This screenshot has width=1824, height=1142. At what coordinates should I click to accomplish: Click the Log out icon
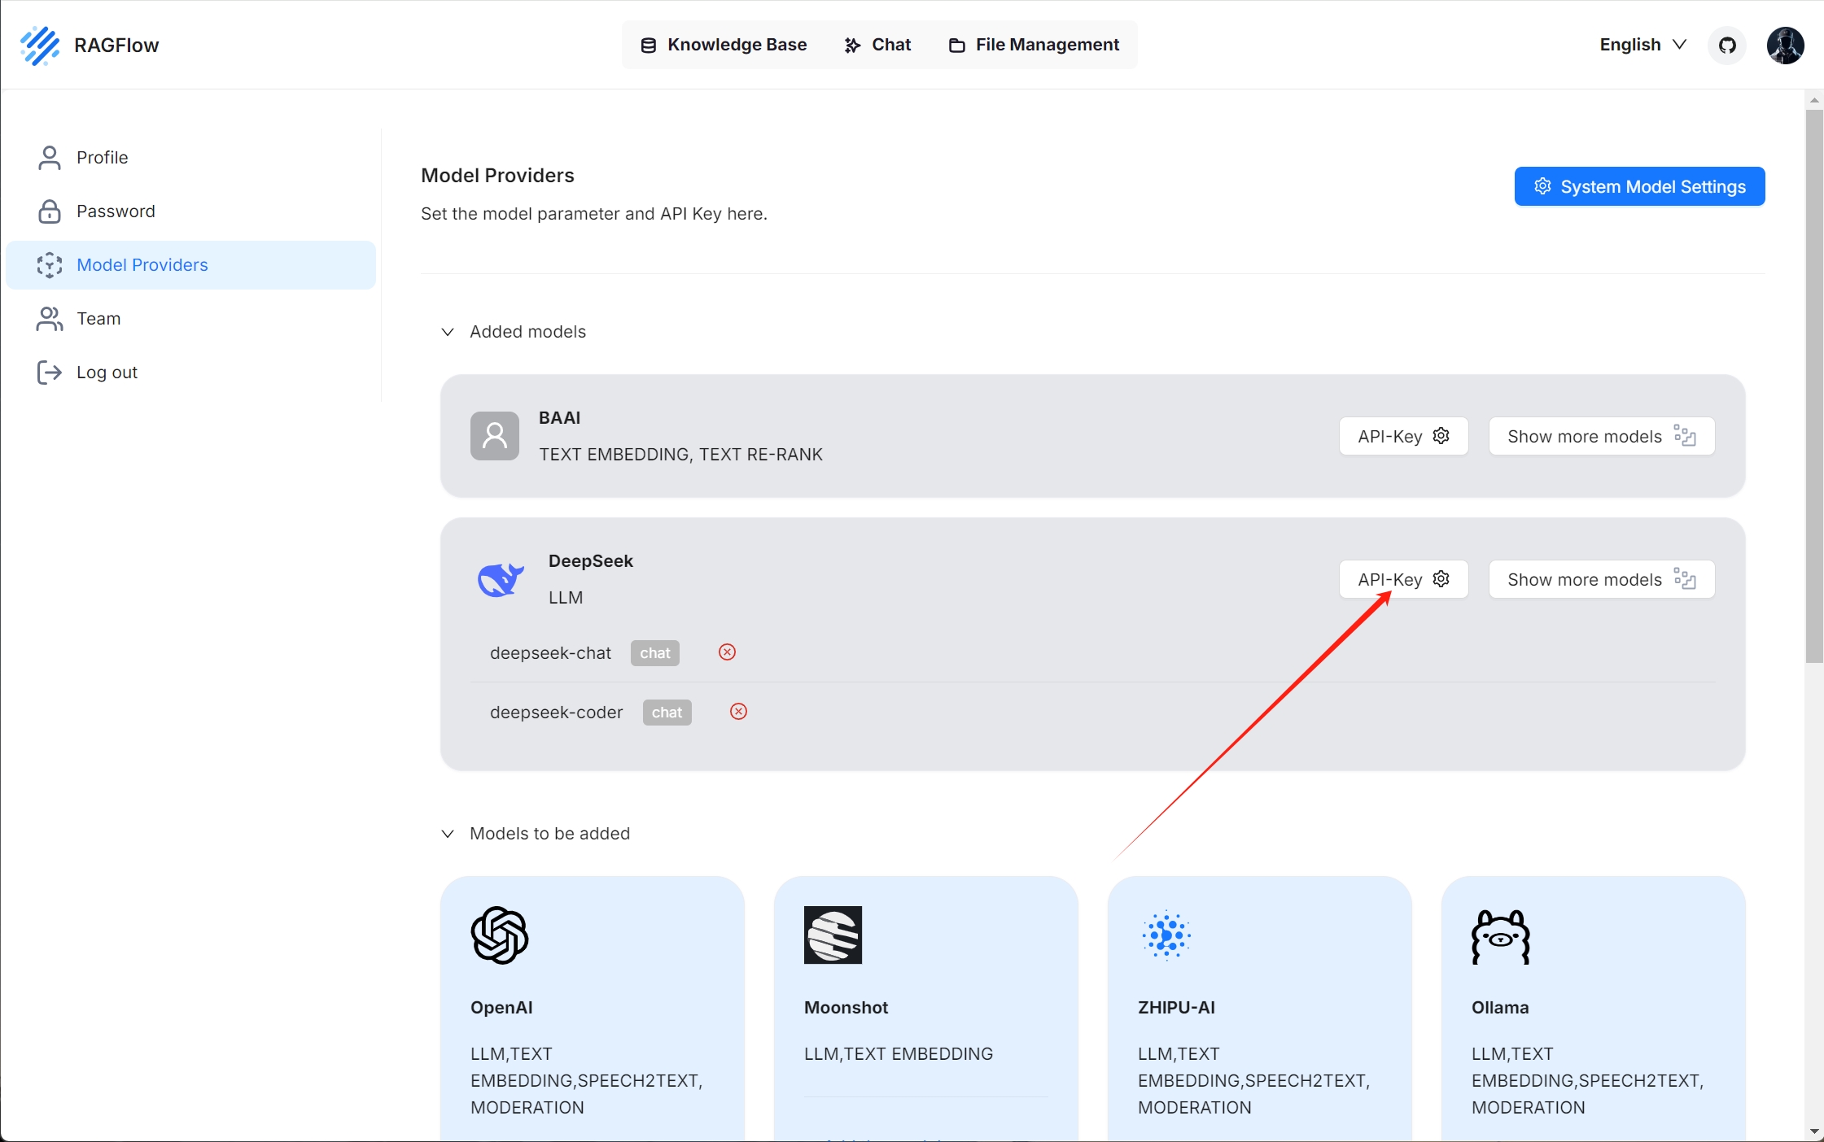(x=49, y=372)
